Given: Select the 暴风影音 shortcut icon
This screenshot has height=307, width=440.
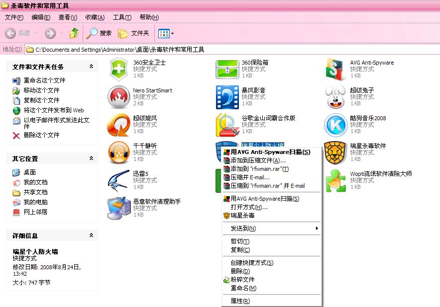Looking at the screenshot, I should (227, 97).
